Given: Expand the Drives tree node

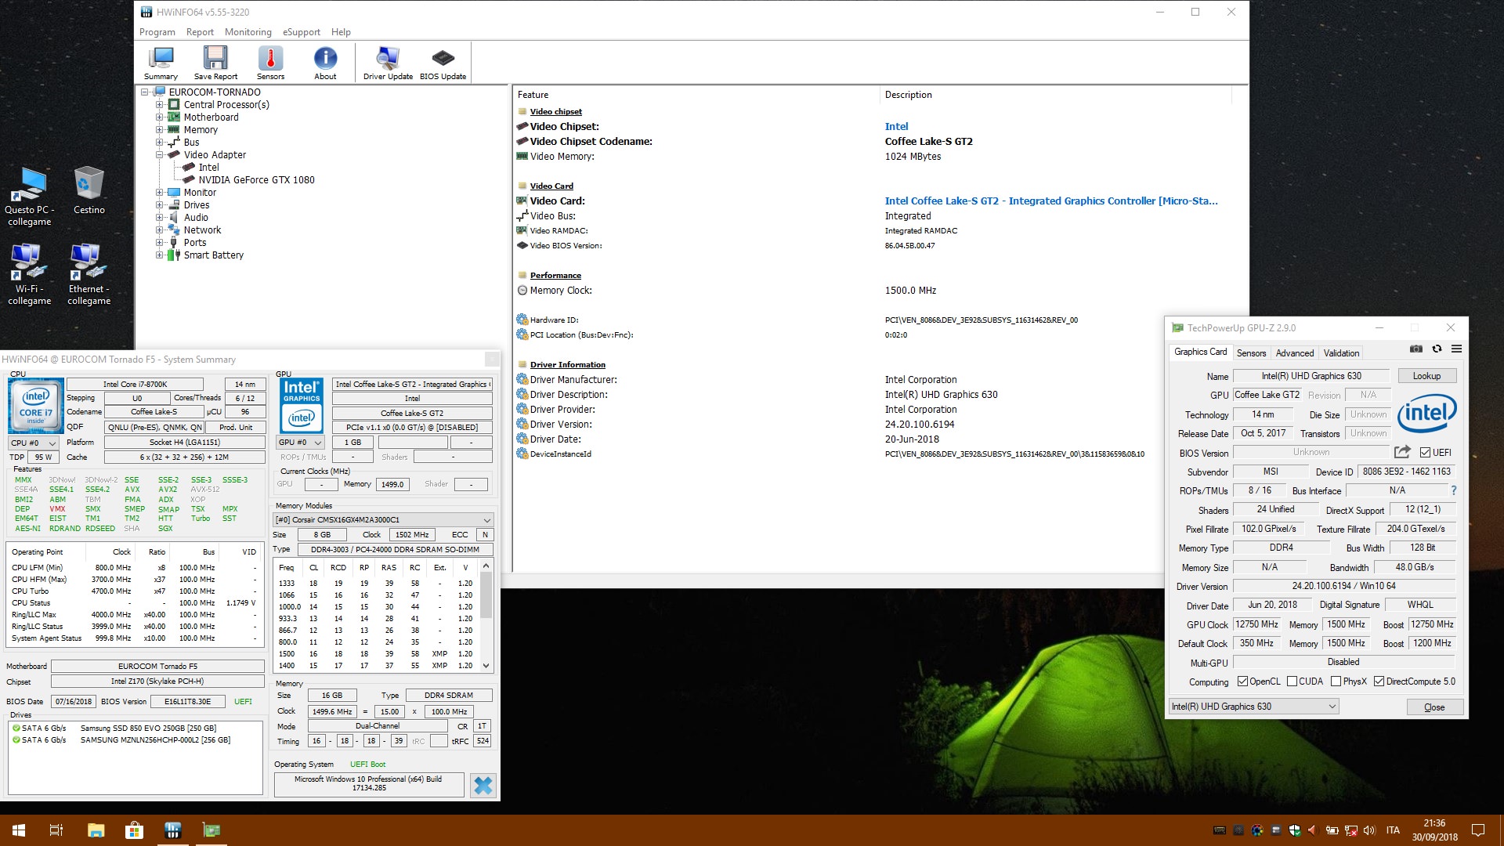Looking at the screenshot, I should [159, 205].
